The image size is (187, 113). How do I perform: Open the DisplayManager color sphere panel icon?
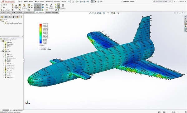tap(17, 17)
